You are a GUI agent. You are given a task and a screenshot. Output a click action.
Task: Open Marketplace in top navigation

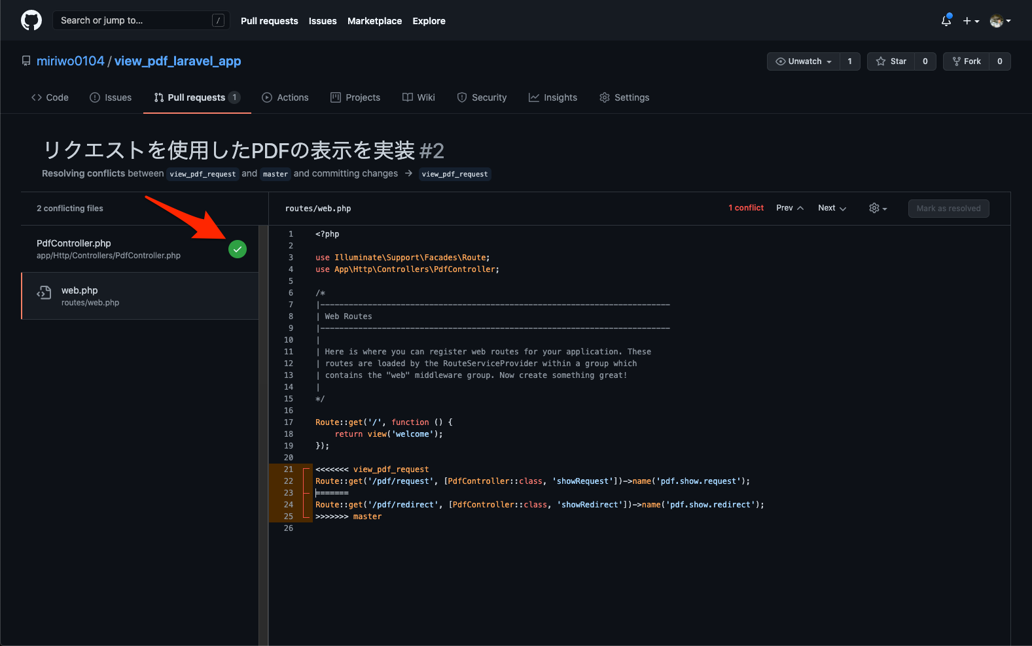(x=374, y=21)
